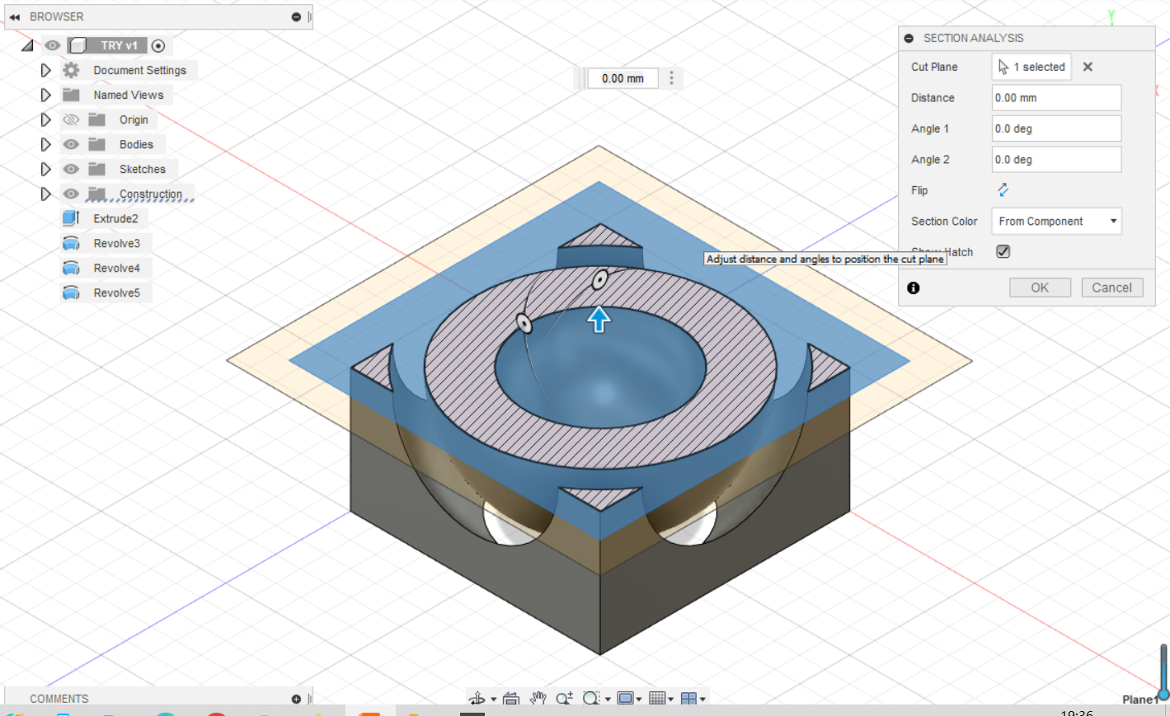Image resolution: width=1170 pixels, height=716 pixels.
Task: Expand Document Settings node
Action: tap(46, 70)
